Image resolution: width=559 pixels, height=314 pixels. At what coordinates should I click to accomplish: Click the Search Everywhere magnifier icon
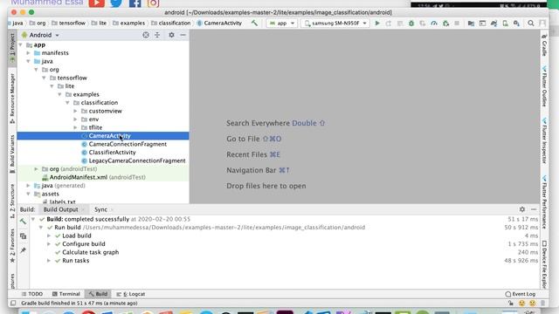(531, 24)
